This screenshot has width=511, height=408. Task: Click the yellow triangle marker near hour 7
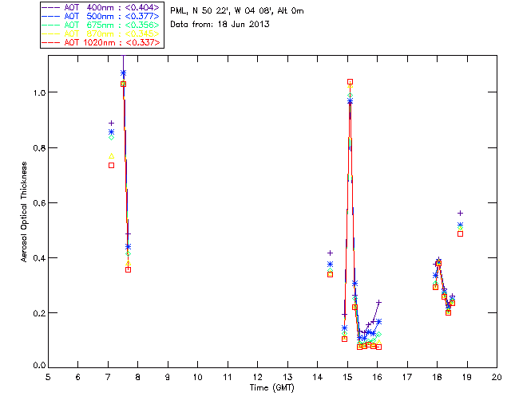(x=111, y=156)
